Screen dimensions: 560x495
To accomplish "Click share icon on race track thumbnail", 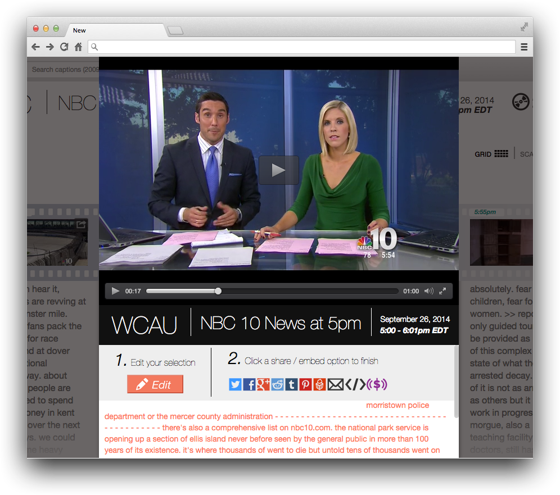I will tap(81, 224).
